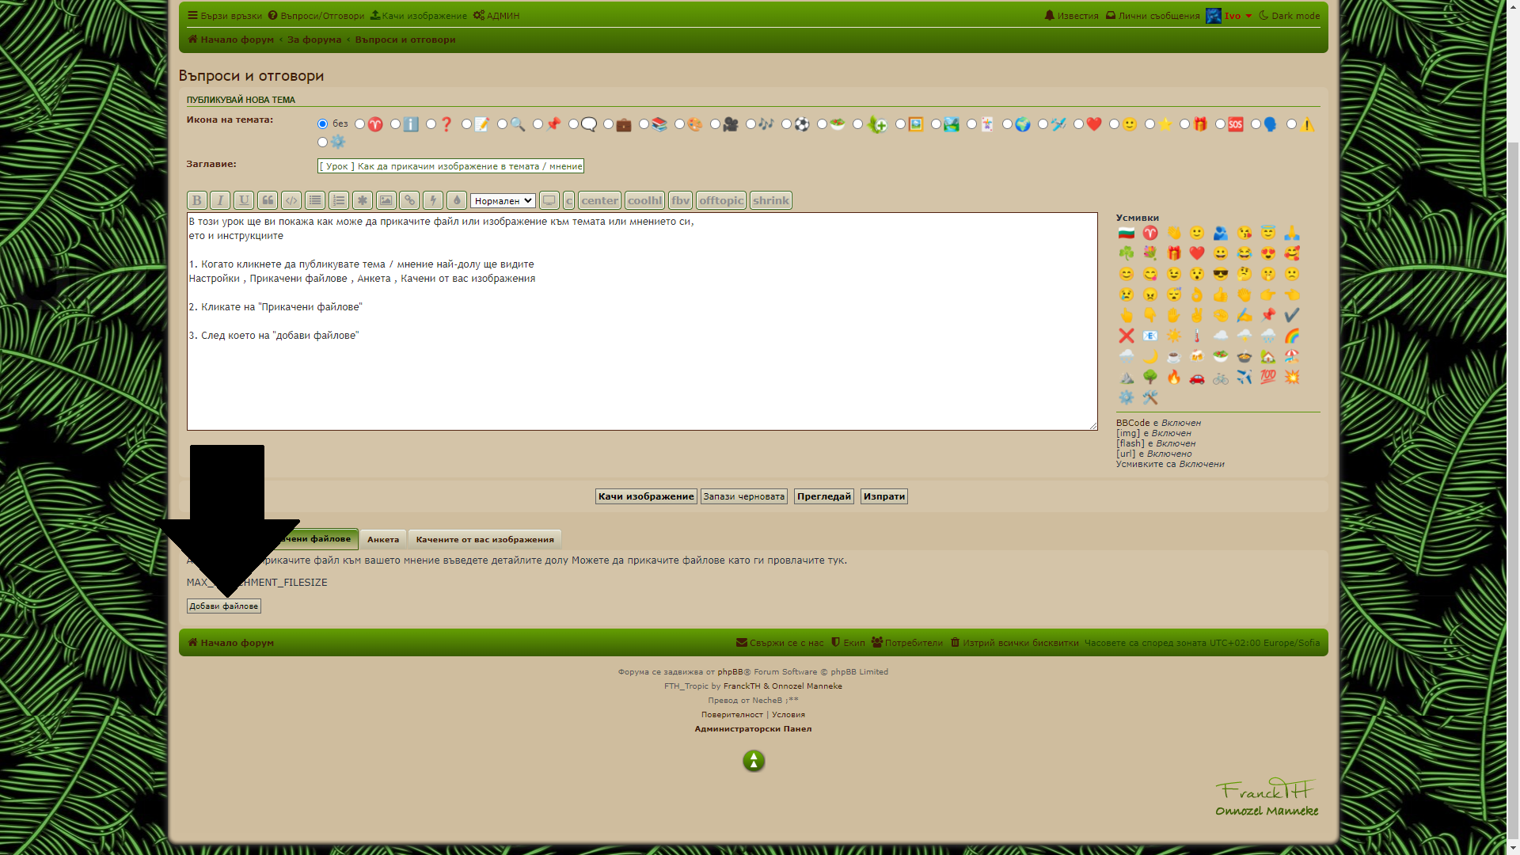The height and width of the screenshot is (855, 1520).
Task: Insert the red heart smiley
Action: [x=1197, y=253]
